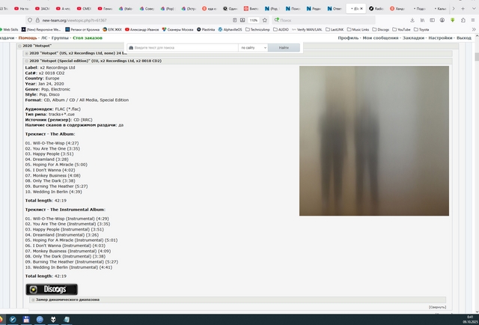Click the Найти search button

(284, 47)
